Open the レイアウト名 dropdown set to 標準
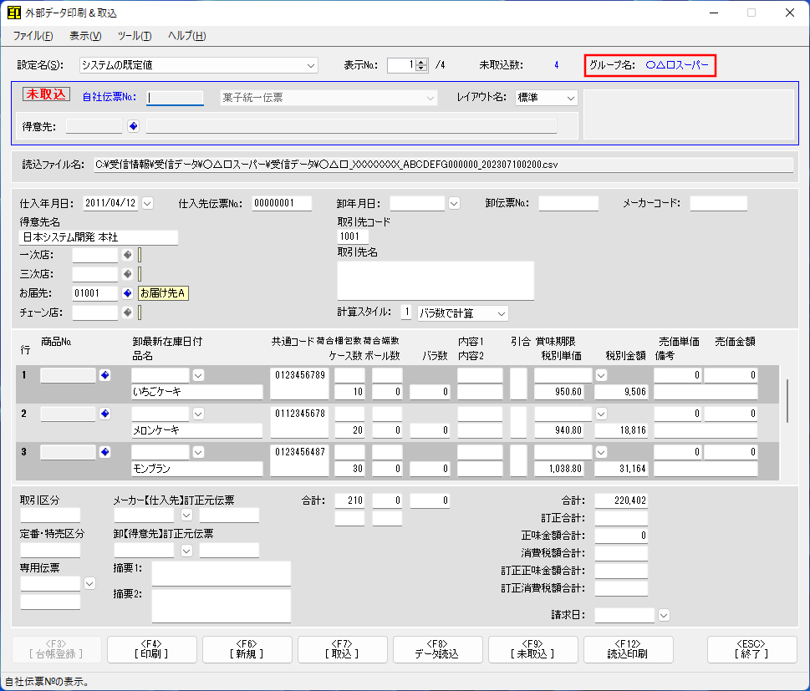 571,98
